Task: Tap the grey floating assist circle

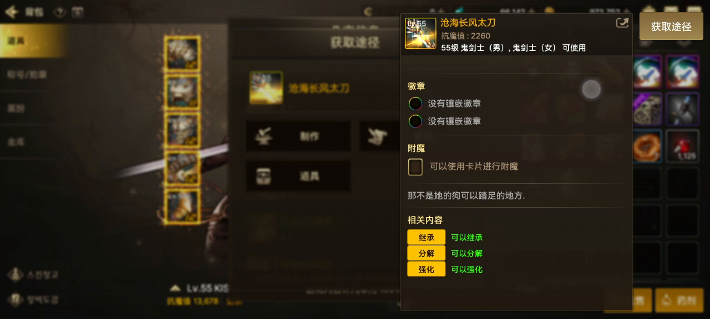Action: (591, 89)
